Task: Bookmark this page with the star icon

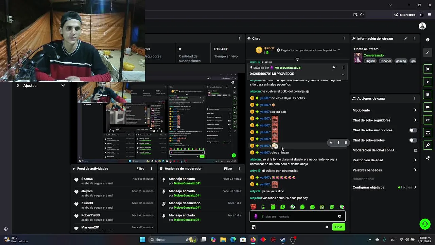Action: point(362,15)
